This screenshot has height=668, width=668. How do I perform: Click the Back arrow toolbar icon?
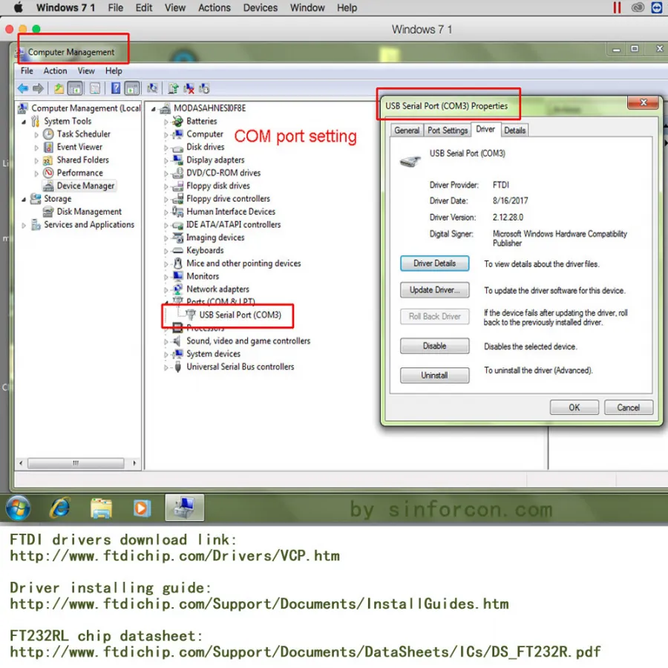(22, 88)
